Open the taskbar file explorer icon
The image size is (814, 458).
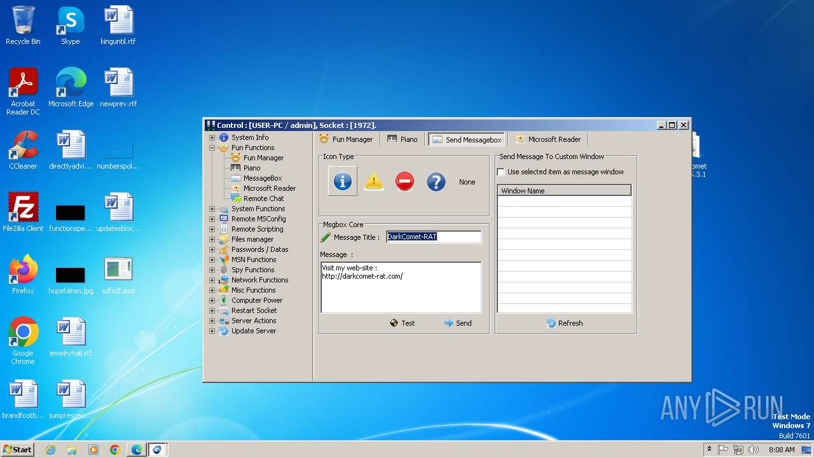72,450
